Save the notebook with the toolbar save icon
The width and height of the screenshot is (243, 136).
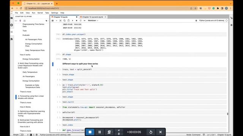(52, 20)
